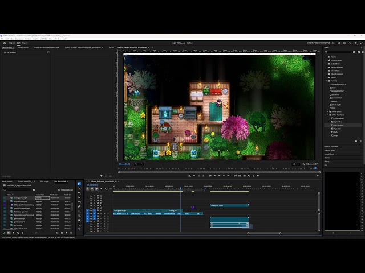Select the Pen tool
365x273 pixels.
[79, 206]
